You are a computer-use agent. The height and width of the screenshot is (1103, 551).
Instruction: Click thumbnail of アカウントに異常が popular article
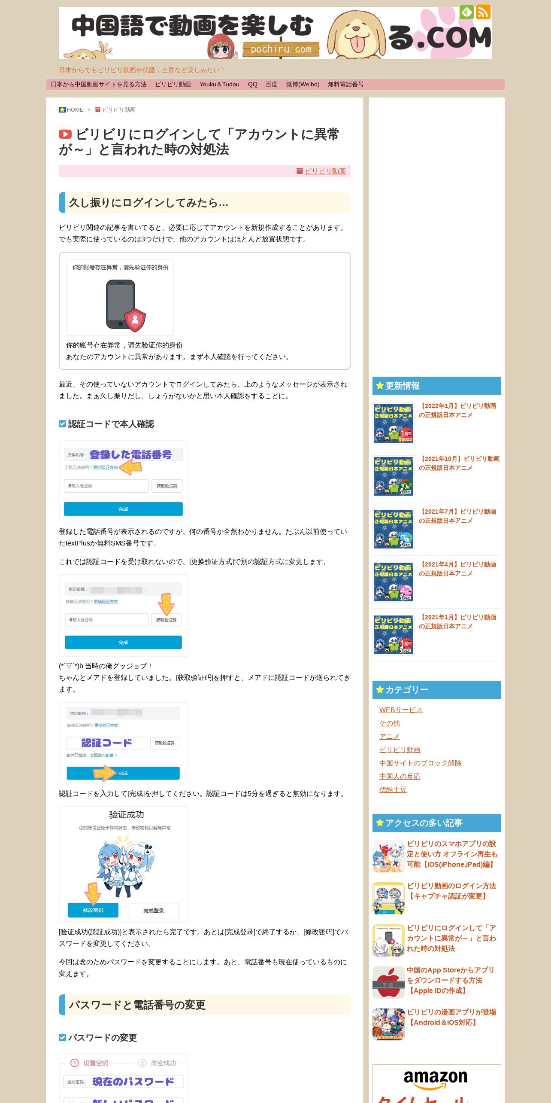pyautogui.click(x=388, y=940)
